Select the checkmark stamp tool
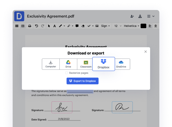172x127 pixels. 89,26
